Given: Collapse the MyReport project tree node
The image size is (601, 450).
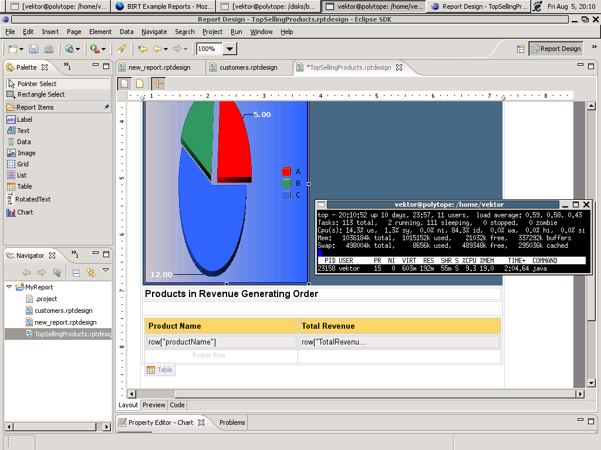Looking at the screenshot, I should pyautogui.click(x=9, y=287).
